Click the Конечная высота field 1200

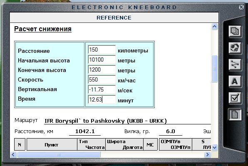102,69
